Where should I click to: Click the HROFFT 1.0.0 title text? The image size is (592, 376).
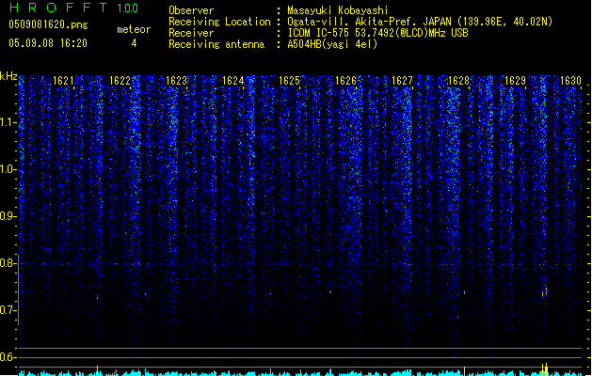tap(73, 8)
